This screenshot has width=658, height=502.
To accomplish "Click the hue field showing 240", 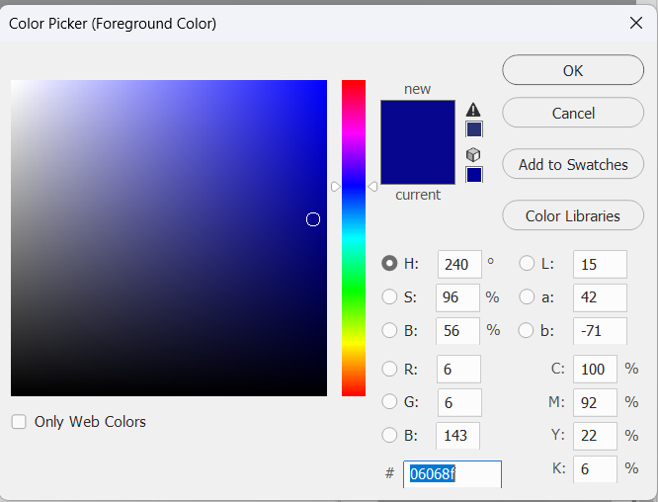I will tap(459, 264).
